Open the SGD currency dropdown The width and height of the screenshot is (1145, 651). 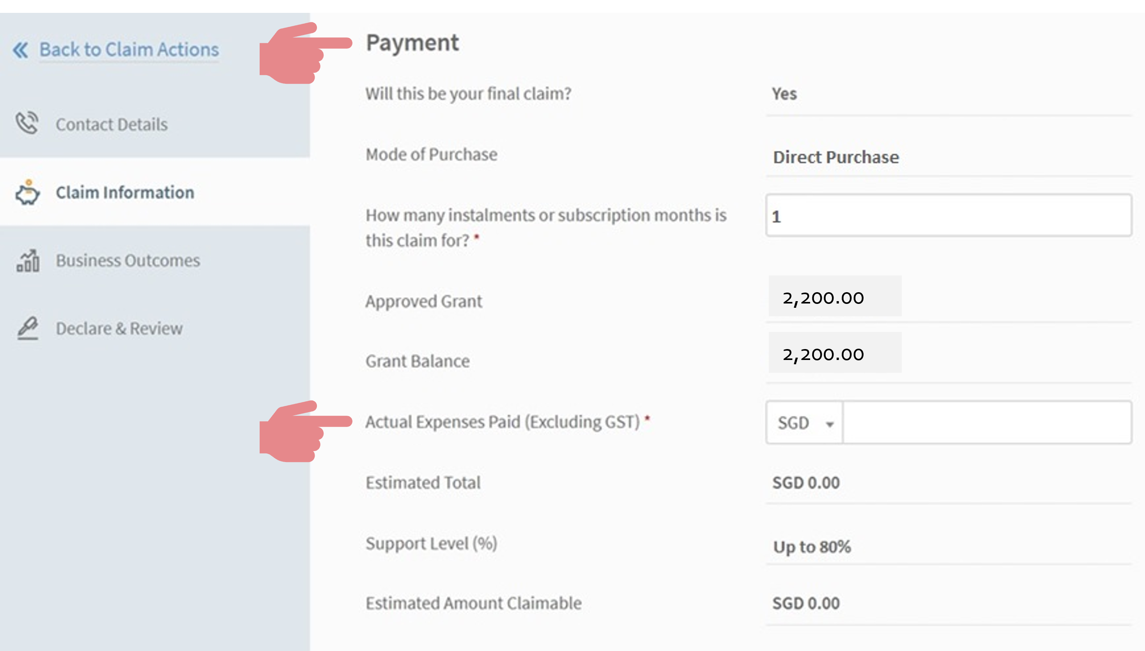coord(805,423)
